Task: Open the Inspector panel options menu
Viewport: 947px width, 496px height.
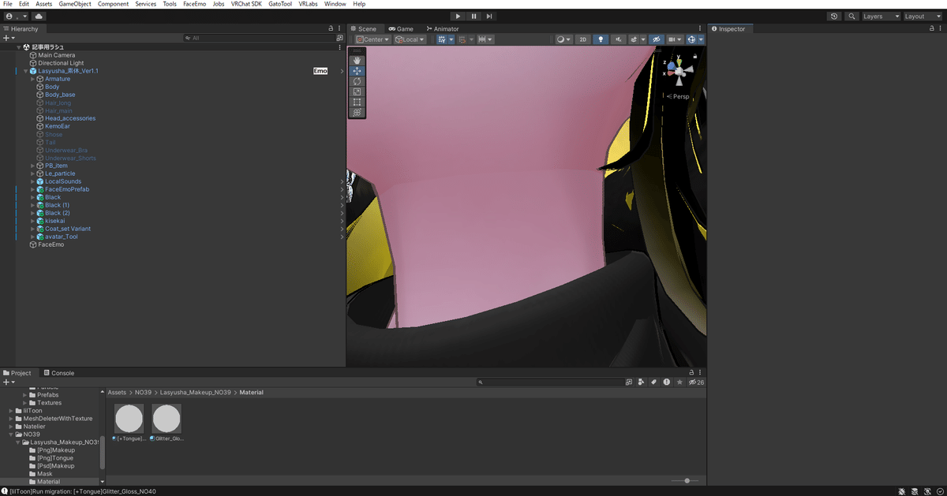Action: [940, 29]
